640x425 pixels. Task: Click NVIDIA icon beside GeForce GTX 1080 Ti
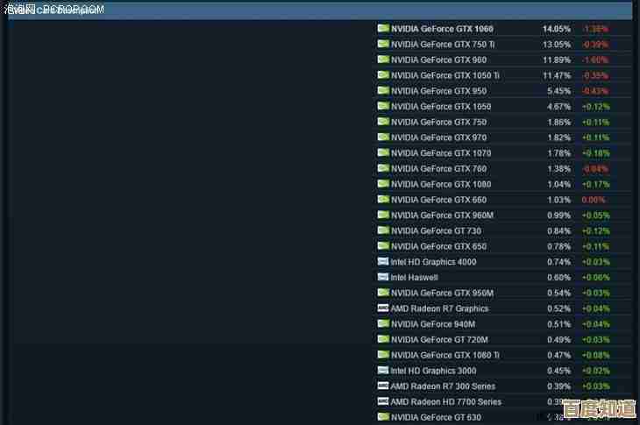tap(383, 355)
